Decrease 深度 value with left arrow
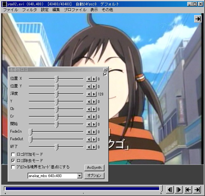The height and width of the screenshot is (196, 205). (89, 94)
